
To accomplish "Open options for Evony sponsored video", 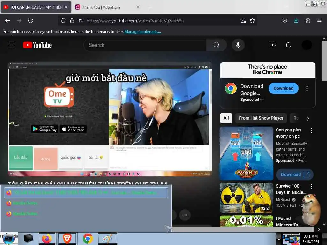I will click(x=312, y=130).
